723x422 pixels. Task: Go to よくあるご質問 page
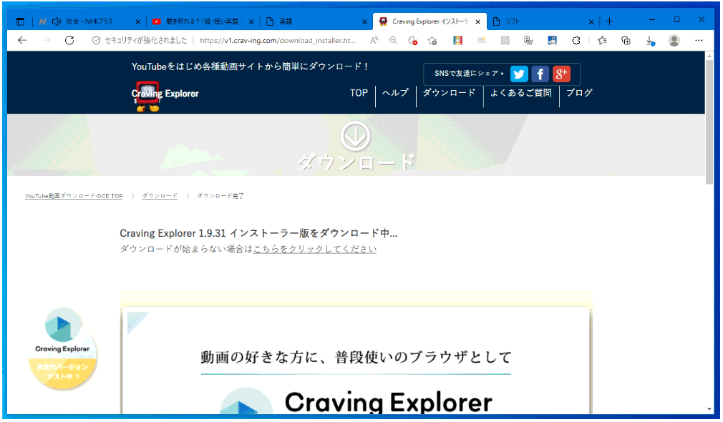[520, 93]
